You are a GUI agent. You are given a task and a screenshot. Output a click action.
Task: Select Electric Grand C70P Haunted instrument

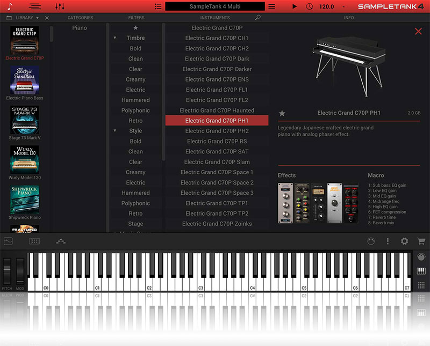[217, 111]
